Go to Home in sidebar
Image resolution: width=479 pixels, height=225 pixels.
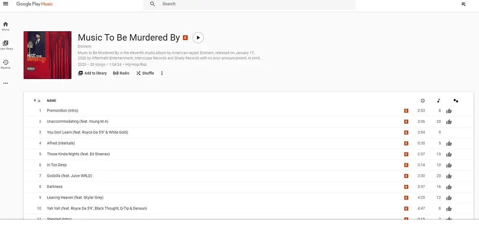coord(6,26)
